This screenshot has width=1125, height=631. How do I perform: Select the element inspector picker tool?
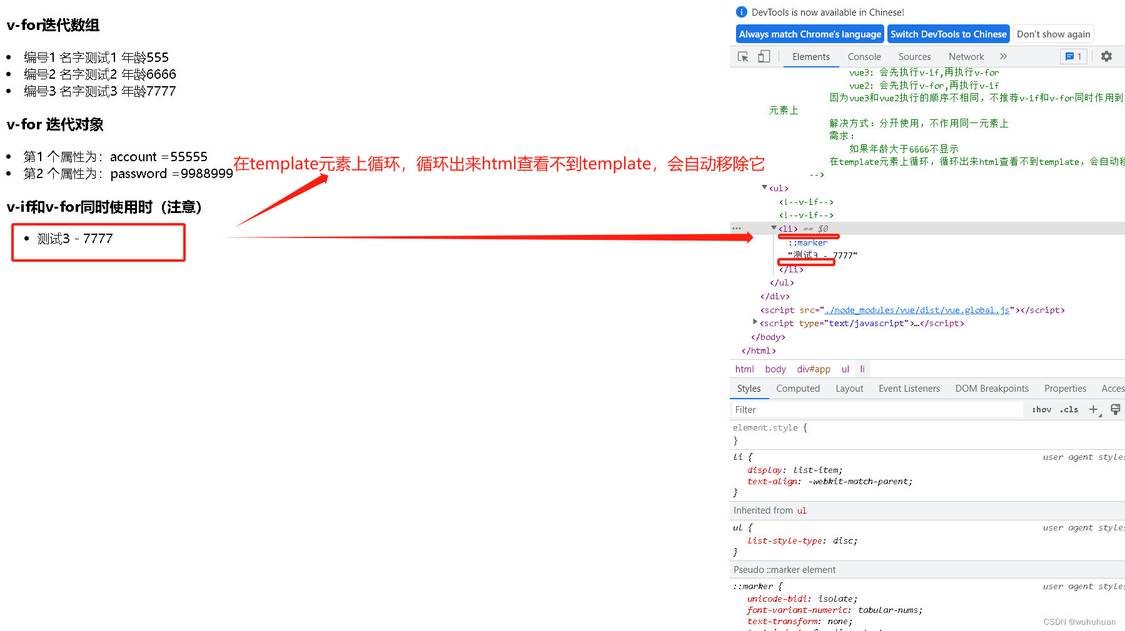[743, 56]
